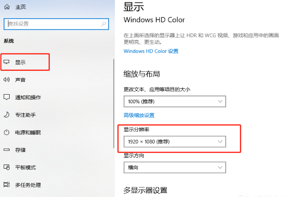
Task: Click the Display monitor icon
Action: (x=6, y=62)
